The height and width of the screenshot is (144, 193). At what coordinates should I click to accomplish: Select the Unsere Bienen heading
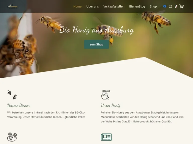(18, 105)
